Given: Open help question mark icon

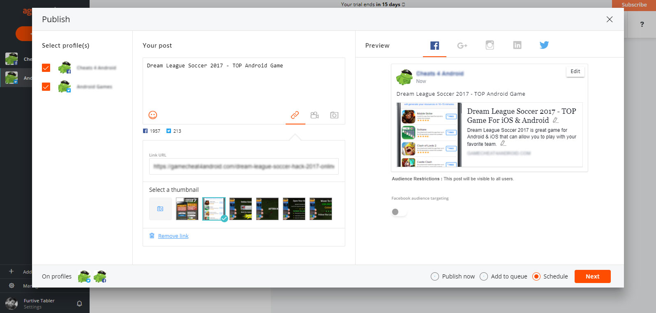Looking at the screenshot, I should pyautogui.click(x=642, y=24).
